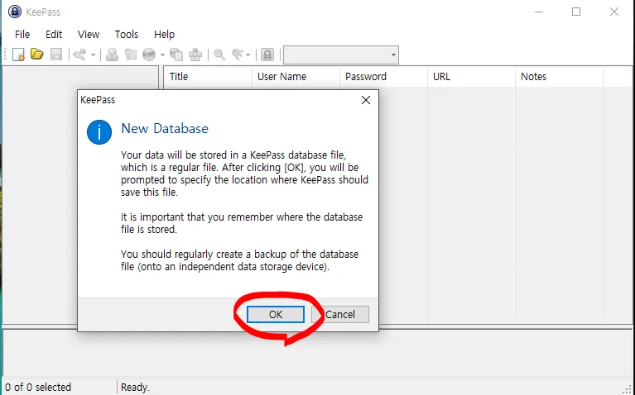
Task: Click the Perform Auto-Type icon
Action: 195,55
